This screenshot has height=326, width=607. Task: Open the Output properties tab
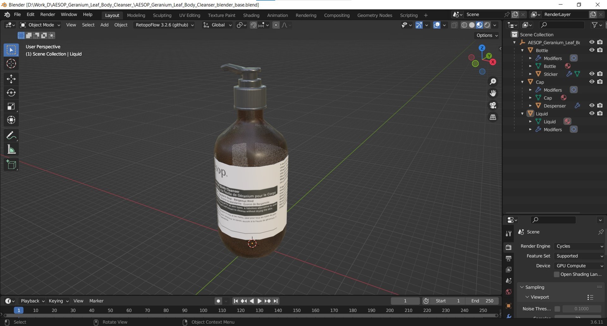[508, 259]
